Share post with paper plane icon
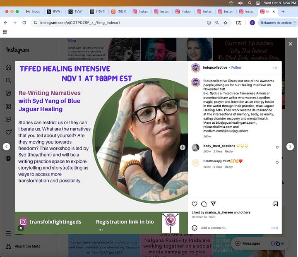This screenshot has height=257, width=298. 213,204
